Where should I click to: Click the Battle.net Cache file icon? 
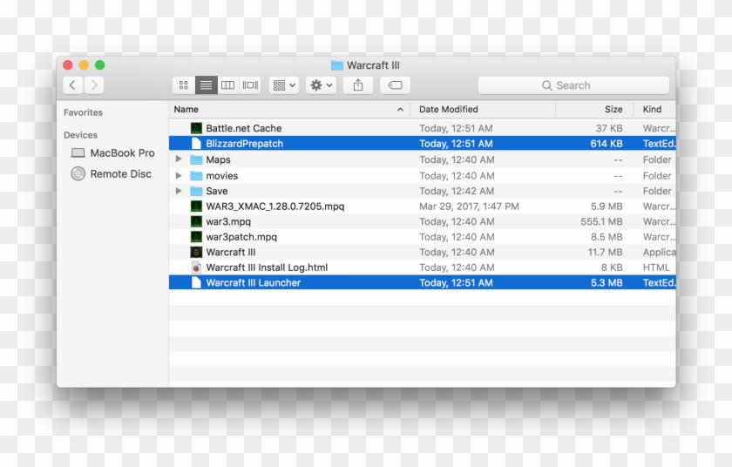click(196, 128)
